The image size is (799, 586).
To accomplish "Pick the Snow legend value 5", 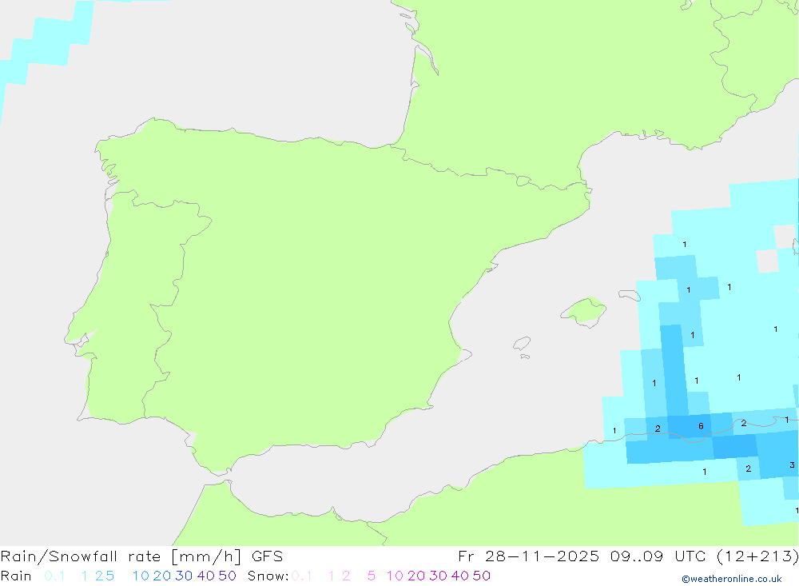I will [x=372, y=576].
